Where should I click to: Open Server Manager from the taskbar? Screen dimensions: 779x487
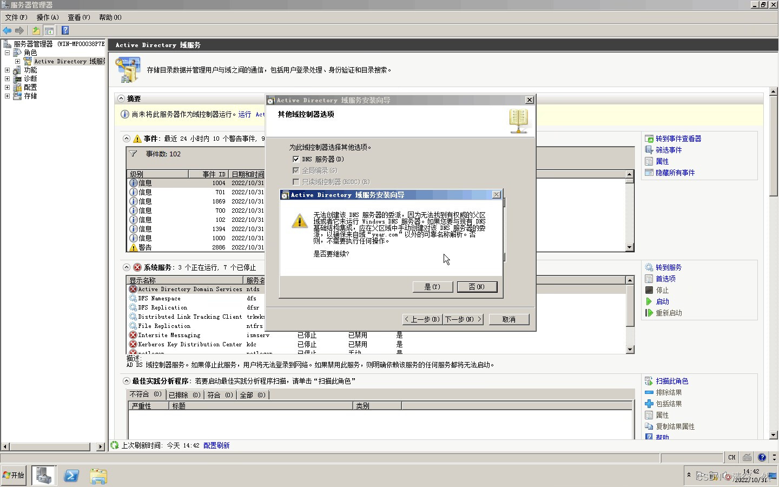coord(43,476)
